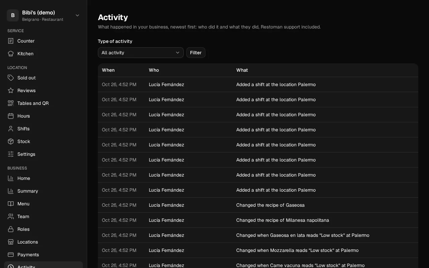Expand the Bibi's (demo) business switcher chevron

coord(77,15)
